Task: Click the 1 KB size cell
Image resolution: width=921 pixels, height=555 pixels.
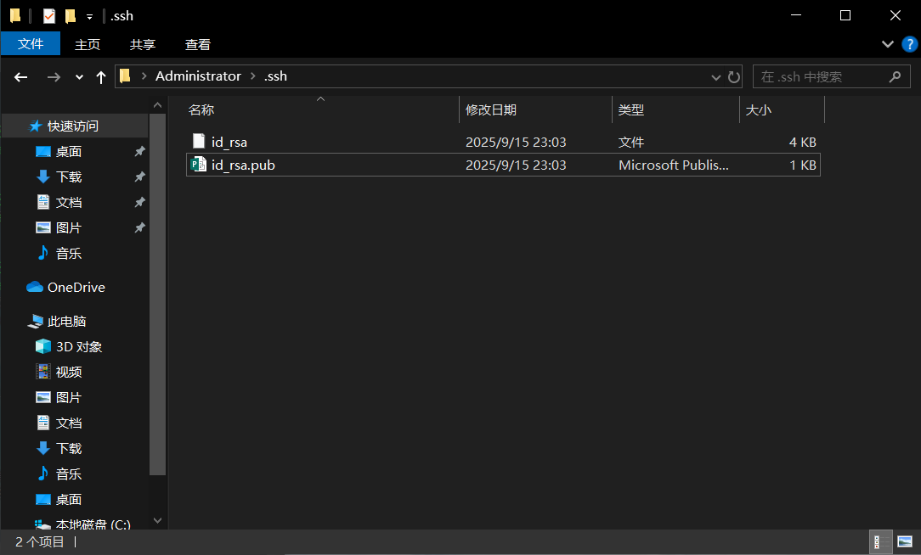Action: (802, 165)
